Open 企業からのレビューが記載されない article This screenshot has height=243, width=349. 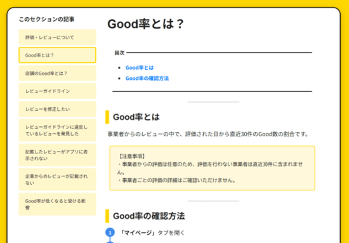(57, 180)
